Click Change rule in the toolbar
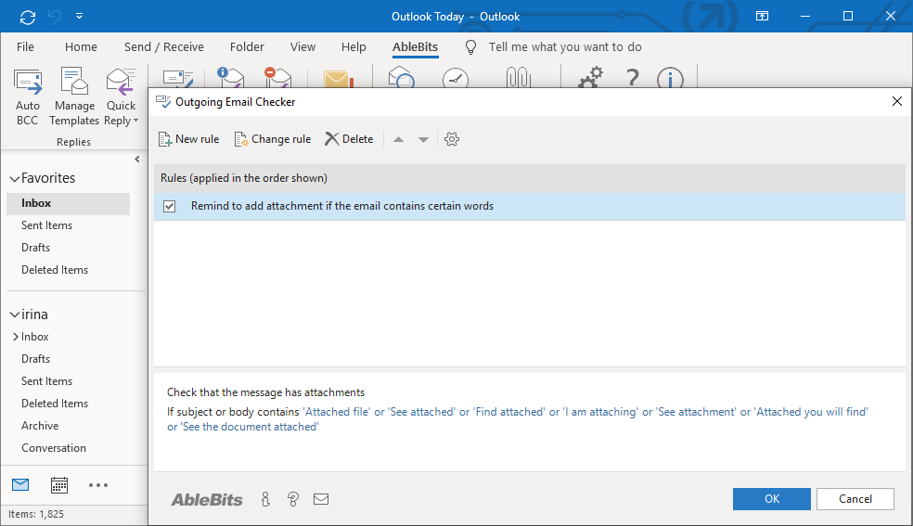The width and height of the screenshot is (913, 526). pos(273,139)
